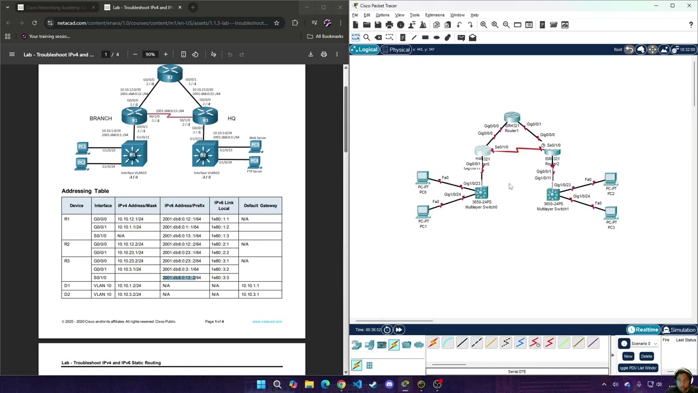Select the Place Note tool
Viewport: 698px width, 393px height.
[402, 38]
